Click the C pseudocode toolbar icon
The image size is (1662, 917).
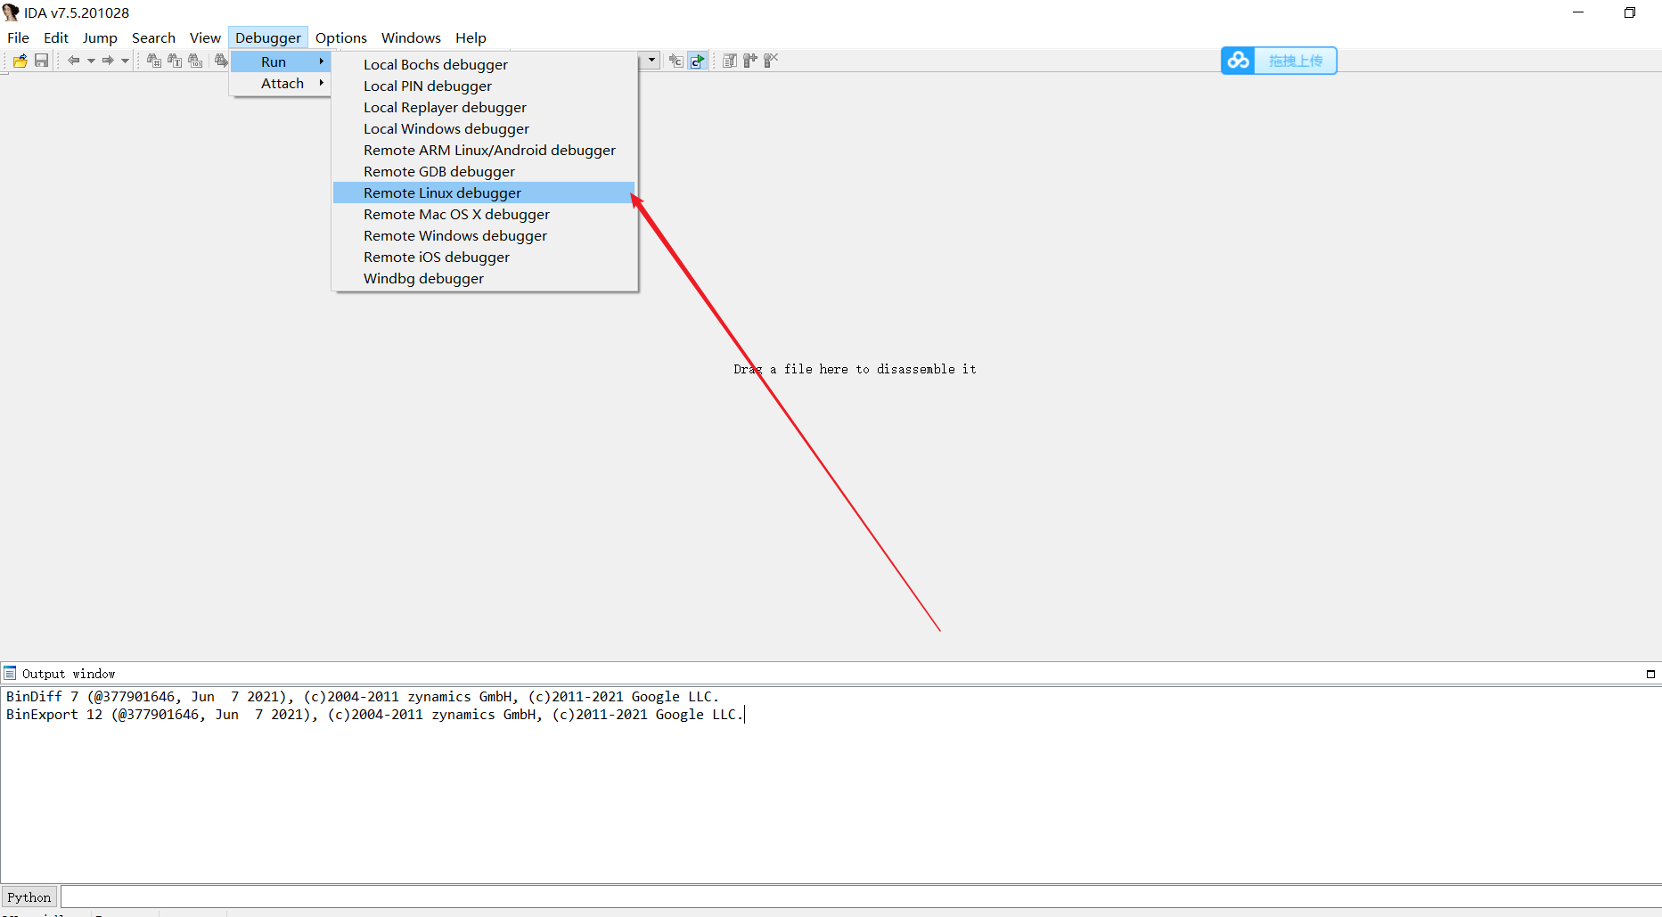(x=676, y=61)
